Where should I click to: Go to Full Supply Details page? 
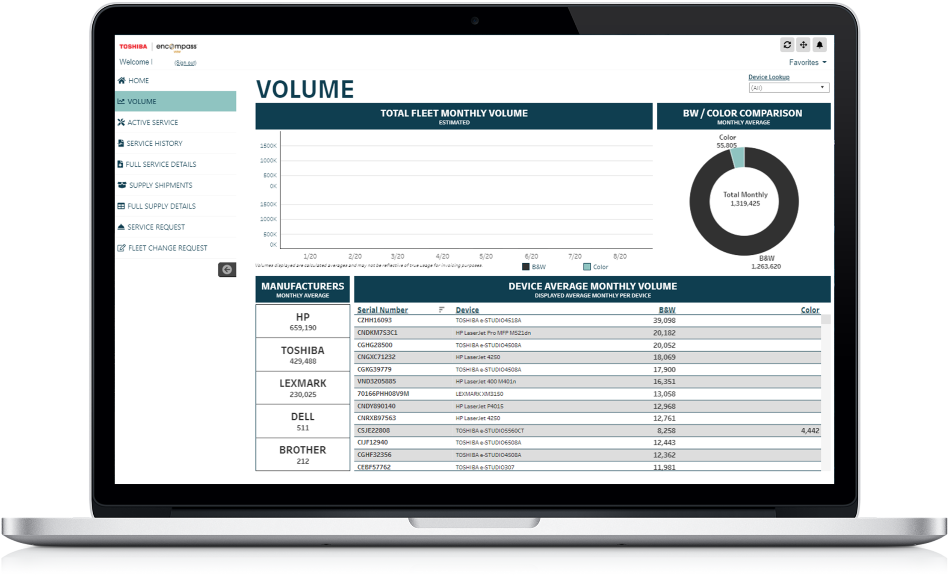coord(161,206)
